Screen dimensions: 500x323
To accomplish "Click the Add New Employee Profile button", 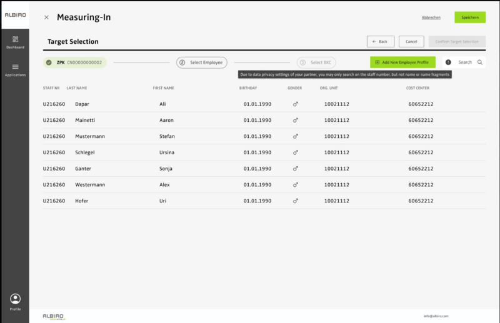I will click(x=402, y=62).
